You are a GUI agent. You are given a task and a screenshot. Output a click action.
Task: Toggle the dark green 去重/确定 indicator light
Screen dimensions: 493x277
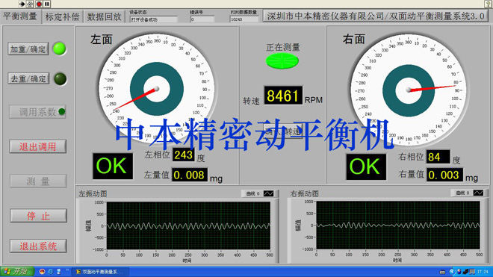[60, 78]
